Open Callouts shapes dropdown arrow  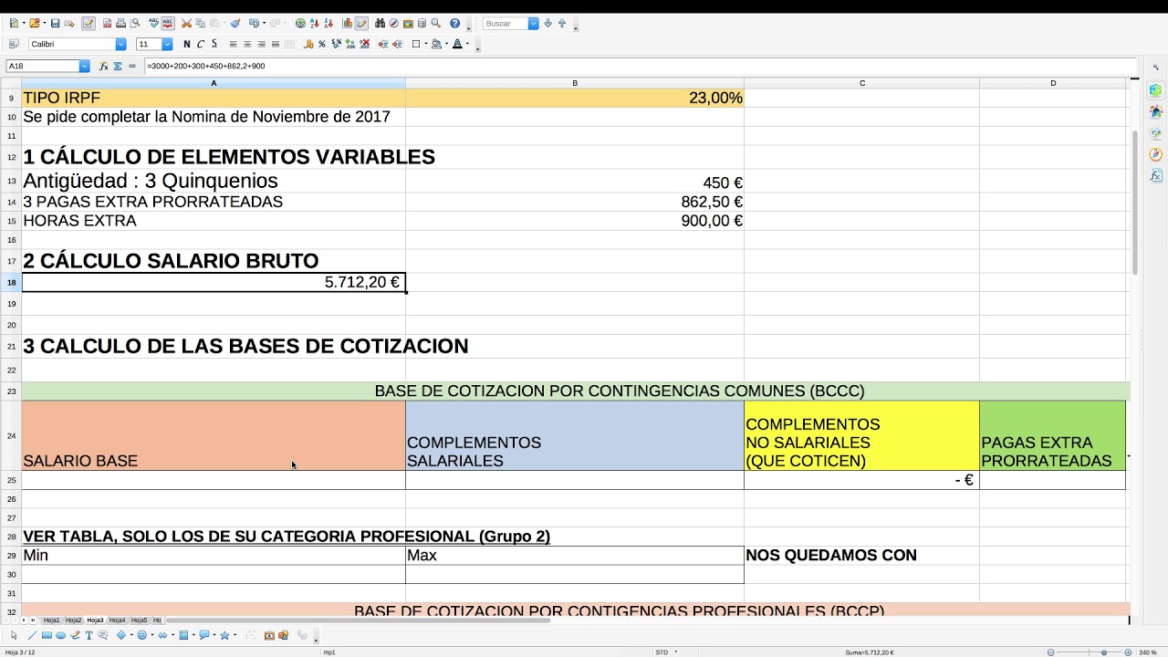click(x=214, y=635)
